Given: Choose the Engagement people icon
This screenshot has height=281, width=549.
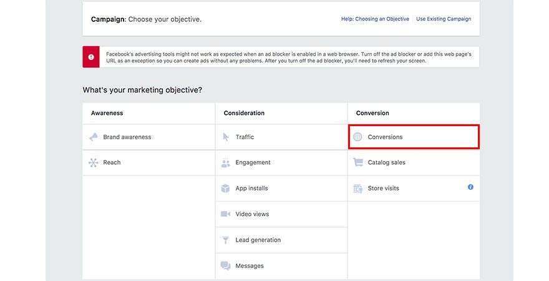Looking at the screenshot, I should pyautogui.click(x=226, y=163).
